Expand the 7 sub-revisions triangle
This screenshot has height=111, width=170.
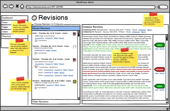36,41
